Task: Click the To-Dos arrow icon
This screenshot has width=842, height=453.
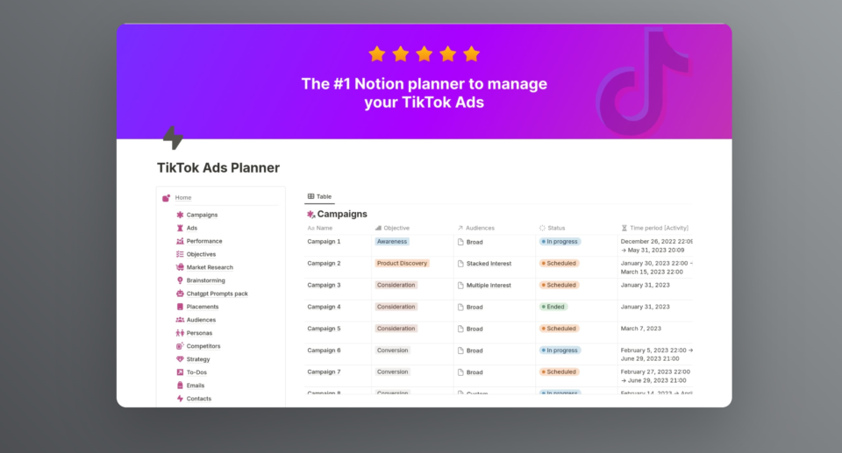Action: (180, 372)
